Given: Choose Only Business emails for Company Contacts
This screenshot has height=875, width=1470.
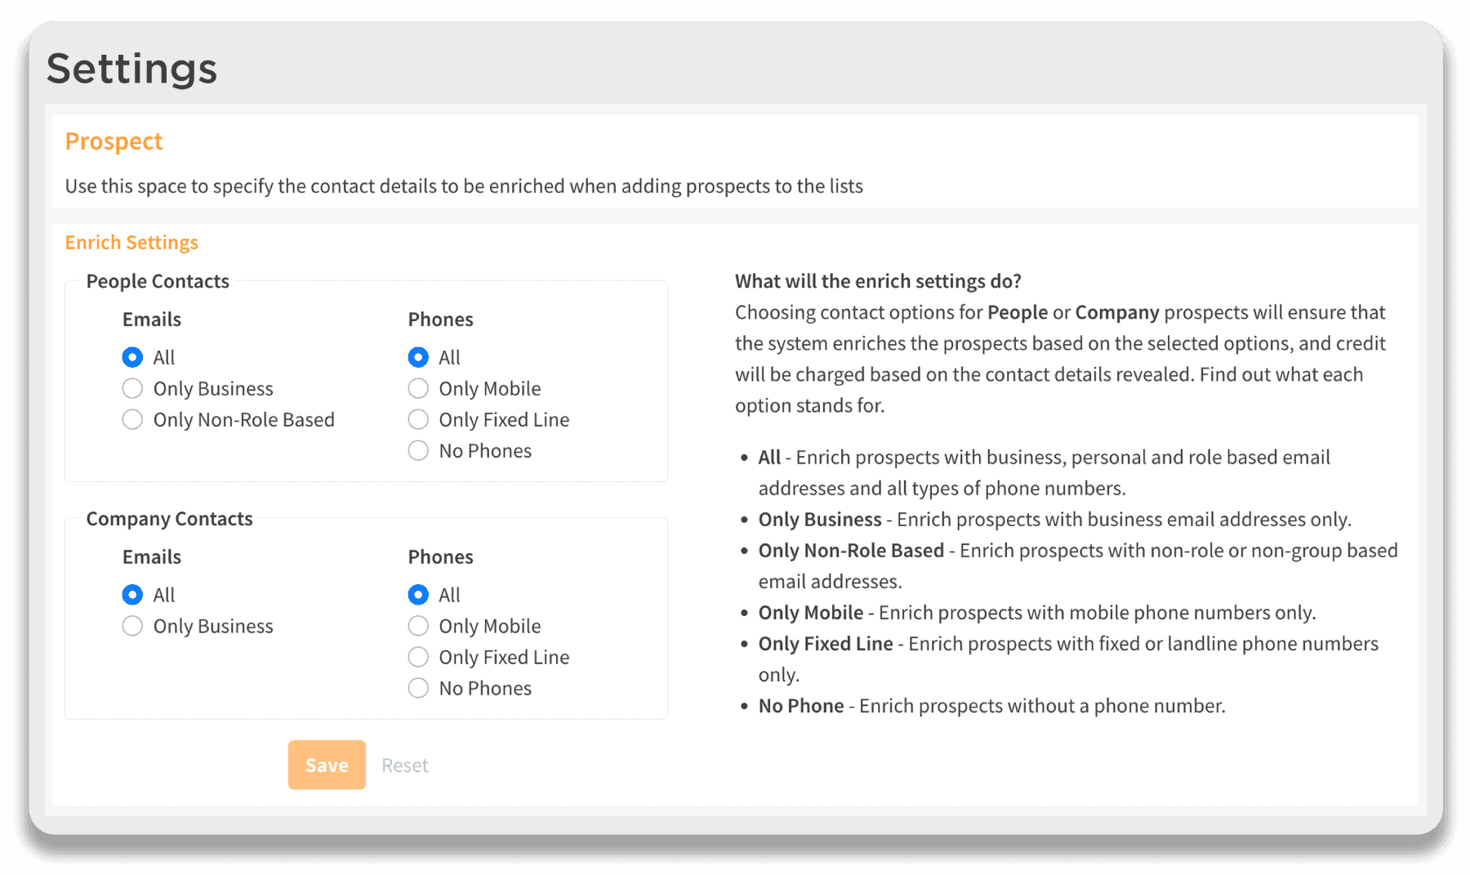Looking at the screenshot, I should 132,626.
